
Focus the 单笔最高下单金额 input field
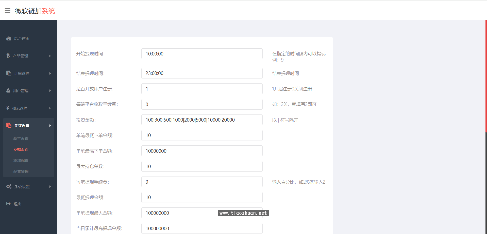202,151
